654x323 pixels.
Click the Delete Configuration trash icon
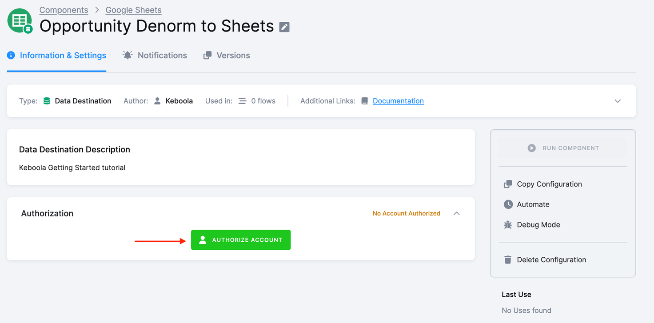coord(508,259)
